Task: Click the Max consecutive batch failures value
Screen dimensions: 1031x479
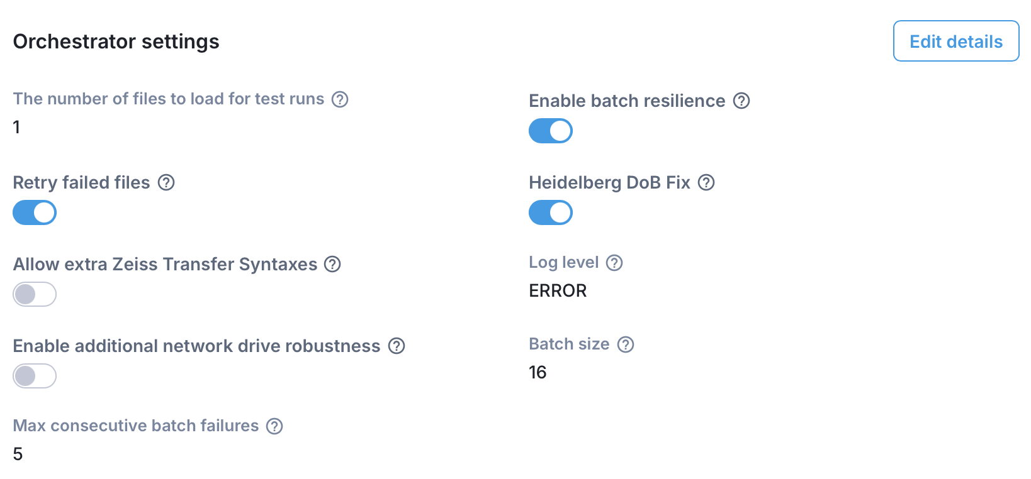Action: coord(17,454)
